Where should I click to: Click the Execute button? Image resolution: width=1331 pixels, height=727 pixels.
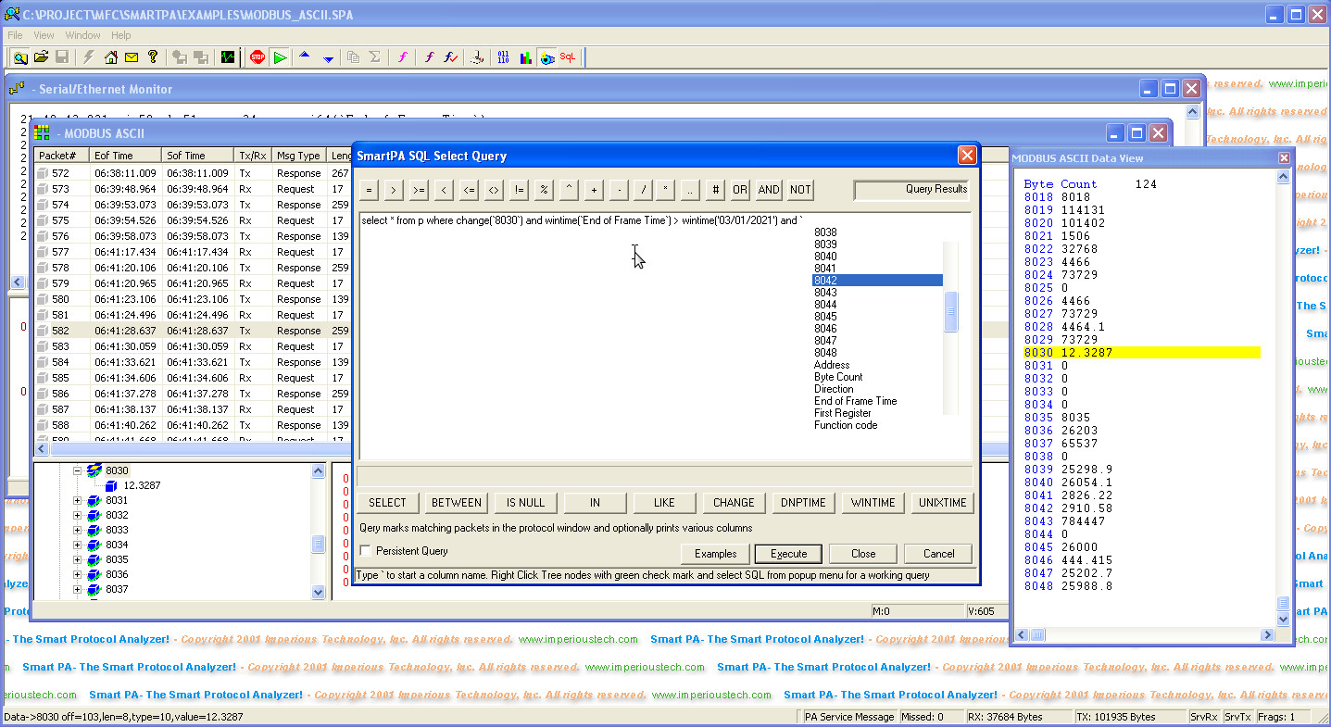tap(788, 554)
